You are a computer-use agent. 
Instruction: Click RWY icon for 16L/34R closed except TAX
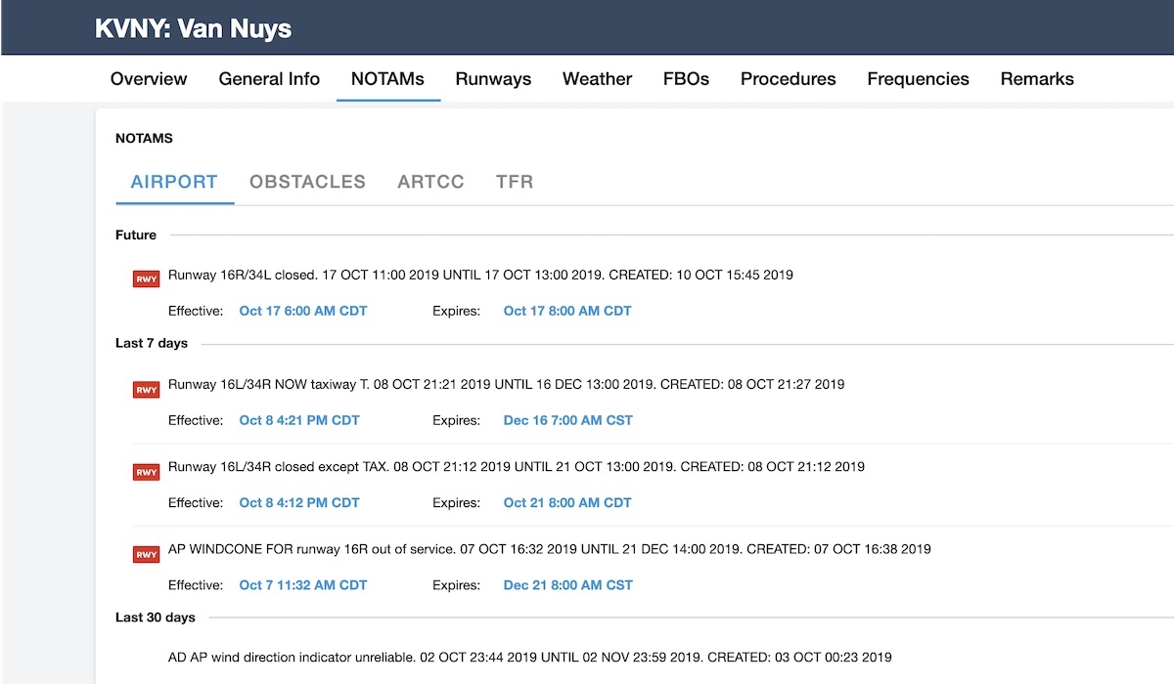click(146, 471)
